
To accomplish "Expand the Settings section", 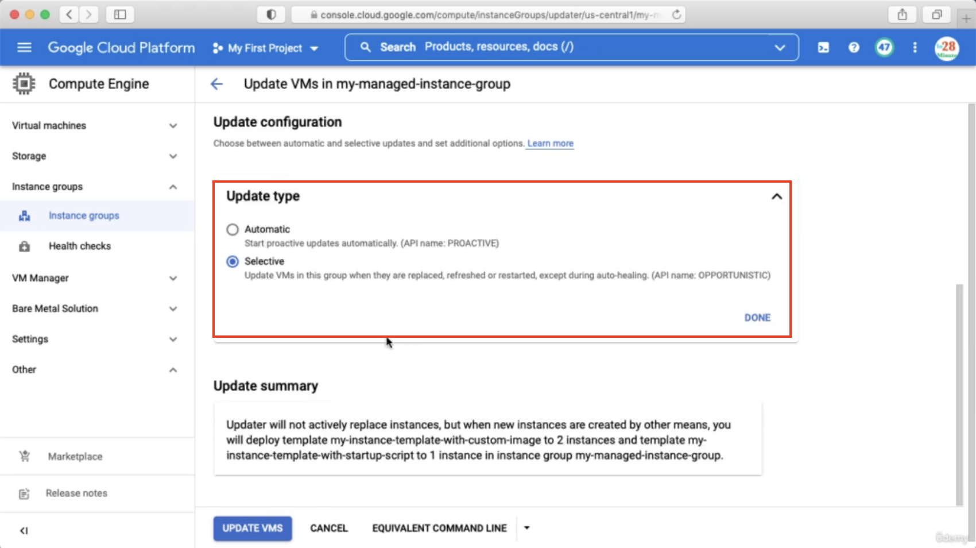I will tap(173, 339).
